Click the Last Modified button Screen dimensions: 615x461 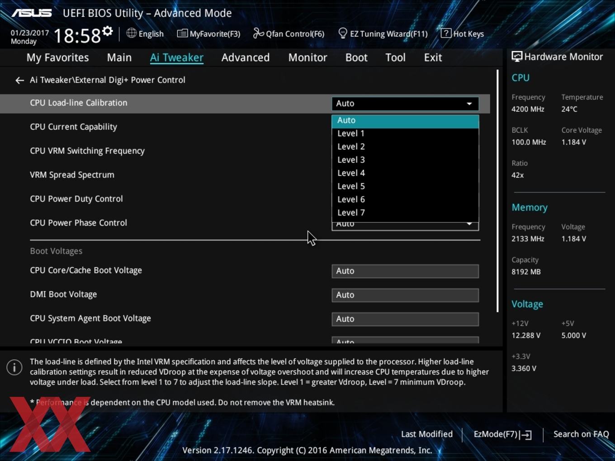pos(427,434)
